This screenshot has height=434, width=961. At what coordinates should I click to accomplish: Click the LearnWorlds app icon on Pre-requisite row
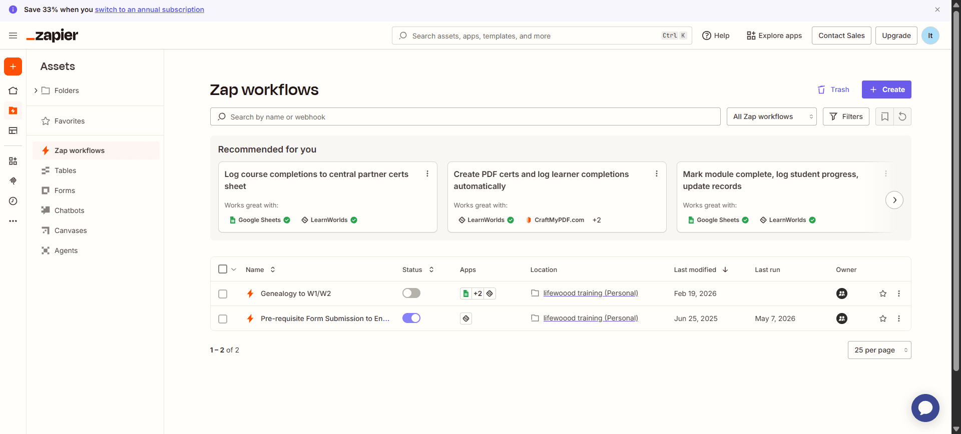pyautogui.click(x=466, y=318)
